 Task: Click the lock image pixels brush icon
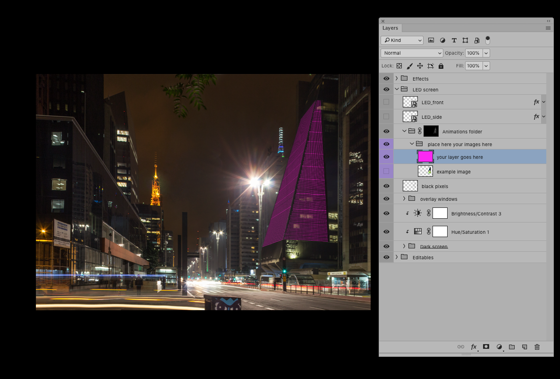pyautogui.click(x=409, y=66)
